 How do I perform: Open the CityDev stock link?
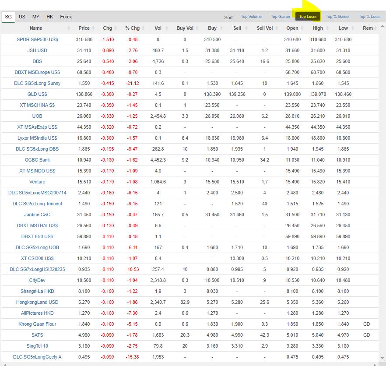(x=37, y=280)
